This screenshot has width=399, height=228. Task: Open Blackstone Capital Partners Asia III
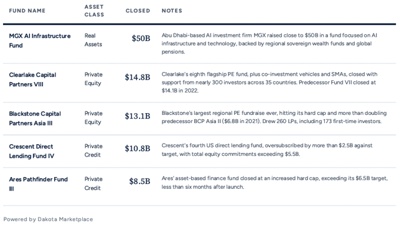tap(35, 118)
